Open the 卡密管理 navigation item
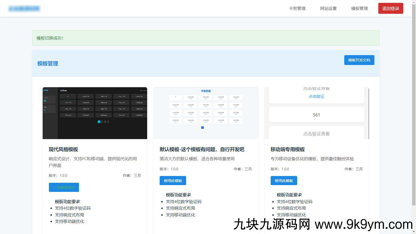Screen dimensions: 416x234 pyautogui.click(x=297, y=9)
